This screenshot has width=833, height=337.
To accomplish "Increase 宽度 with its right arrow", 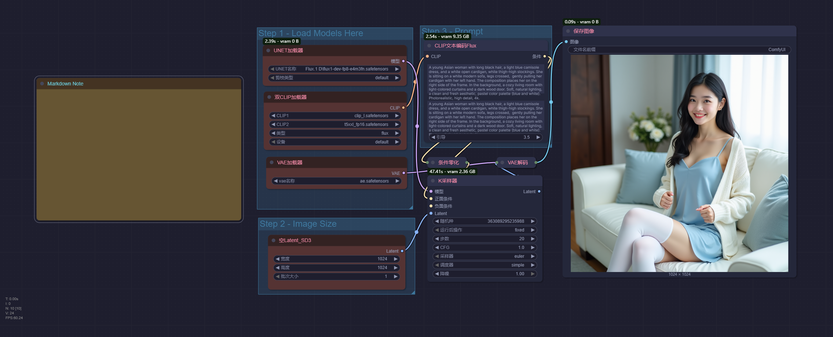I will [x=395, y=259].
